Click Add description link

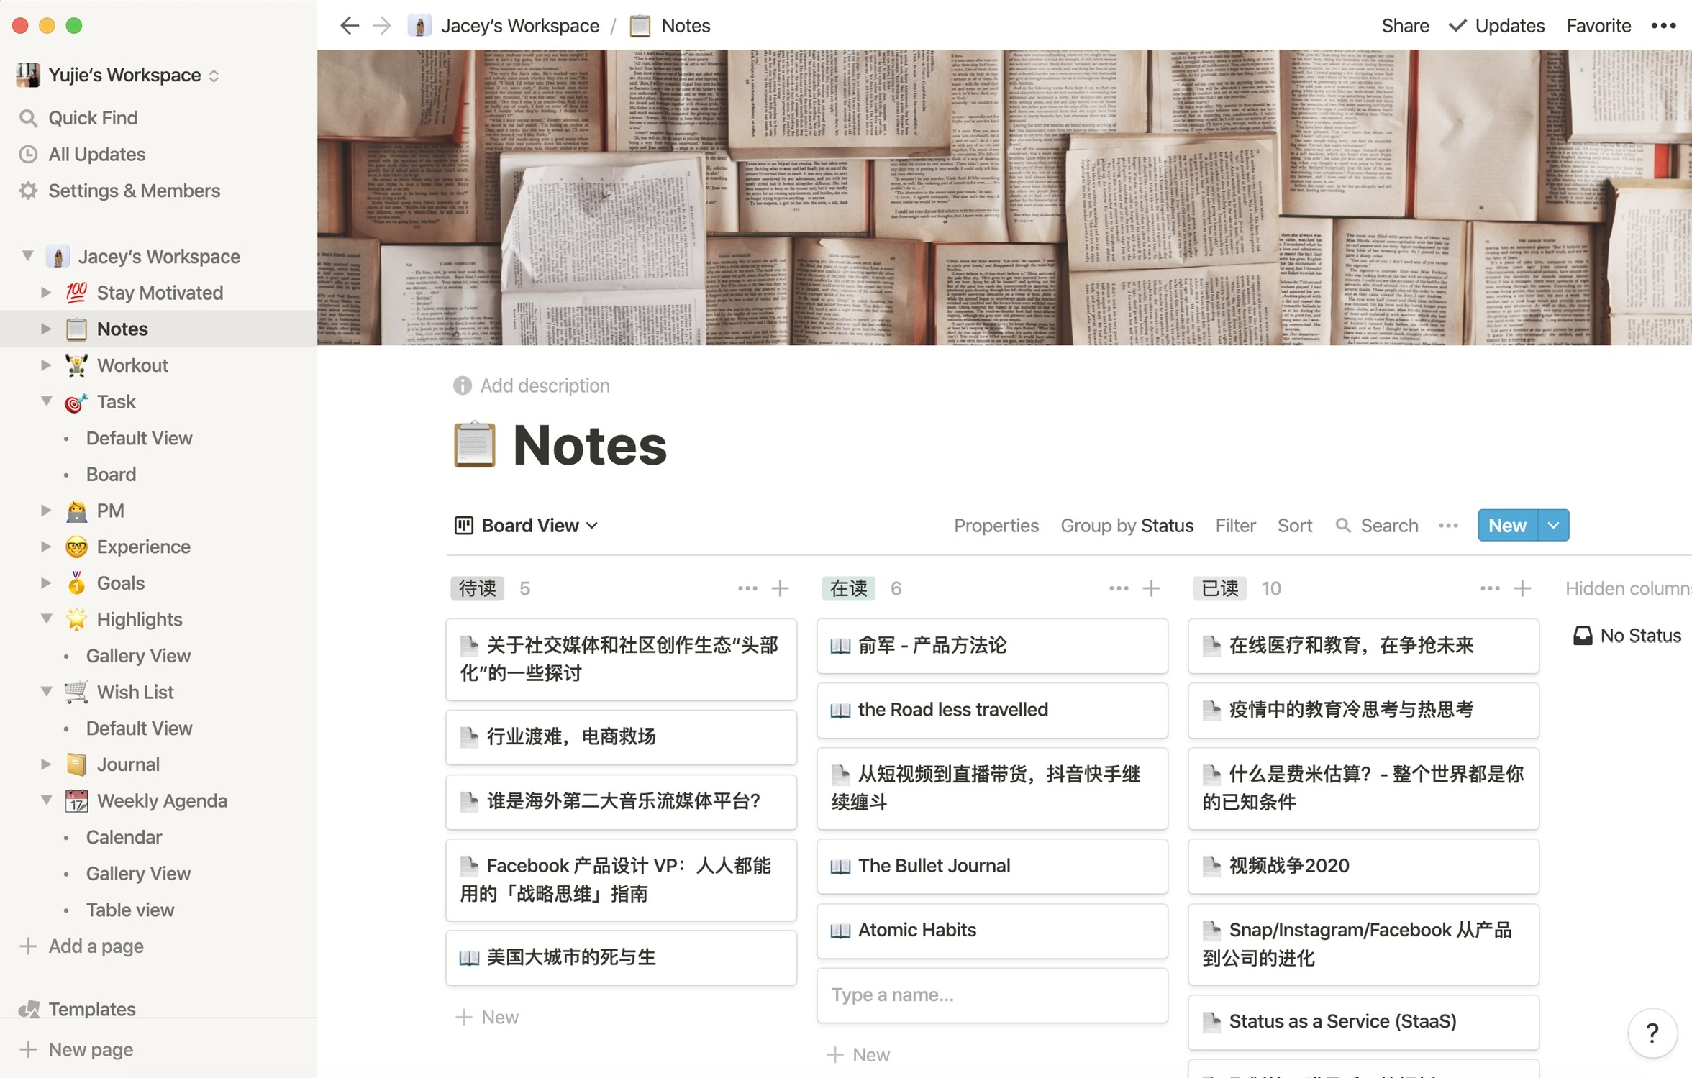[x=544, y=385]
